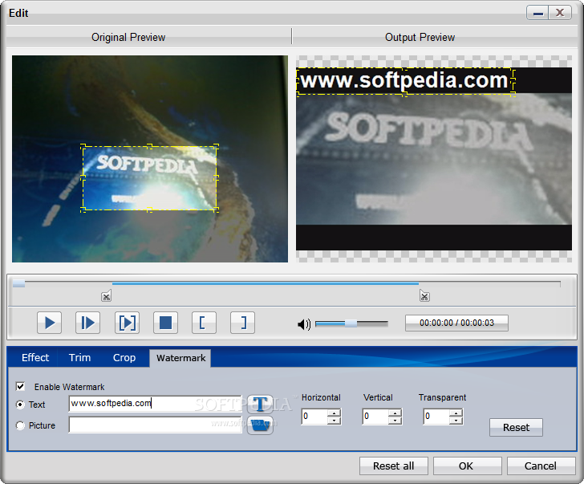The height and width of the screenshot is (484, 584).
Task: Minimize the Edit window
Action: pos(537,13)
